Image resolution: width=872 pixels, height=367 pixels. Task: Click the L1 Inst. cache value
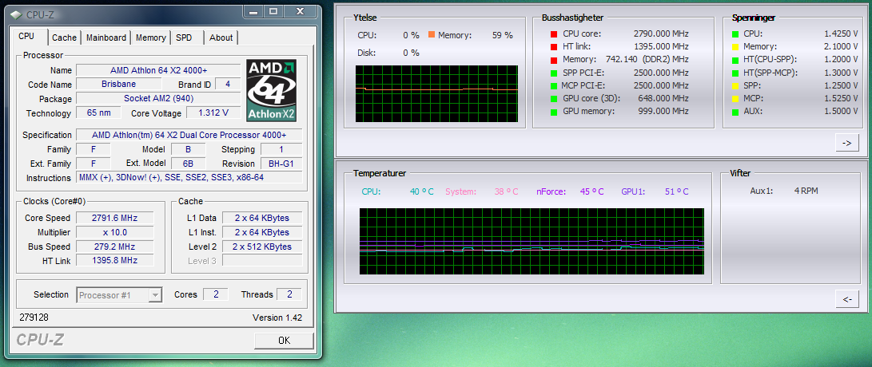262,232
